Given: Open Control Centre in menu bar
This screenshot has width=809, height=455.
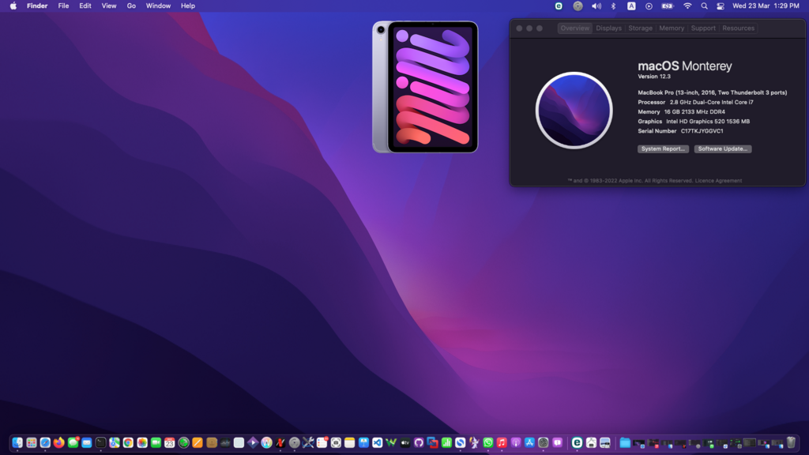Looking at the screenshot, I should click(x=721, y=6).
